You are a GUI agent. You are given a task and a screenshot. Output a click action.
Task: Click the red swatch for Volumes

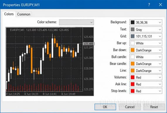132,77
